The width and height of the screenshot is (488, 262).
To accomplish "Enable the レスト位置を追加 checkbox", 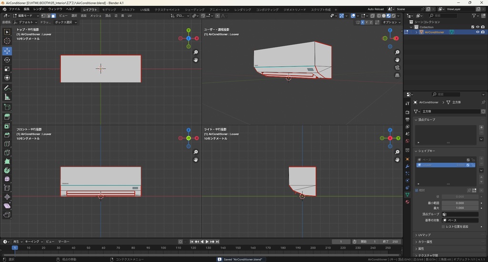I will (x=443, y=227).
